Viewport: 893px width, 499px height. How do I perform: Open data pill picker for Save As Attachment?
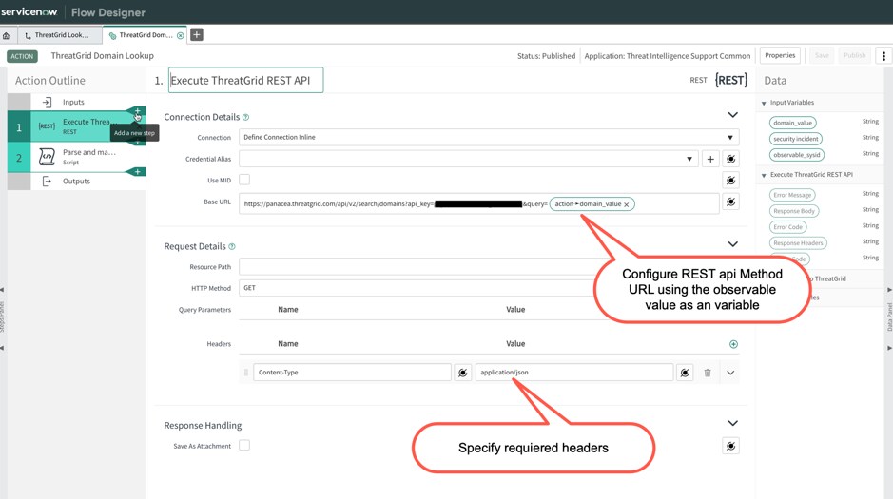coord(730,446)
